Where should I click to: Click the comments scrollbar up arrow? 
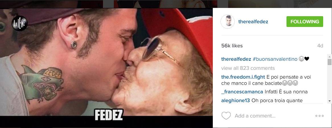click(329, 56)
